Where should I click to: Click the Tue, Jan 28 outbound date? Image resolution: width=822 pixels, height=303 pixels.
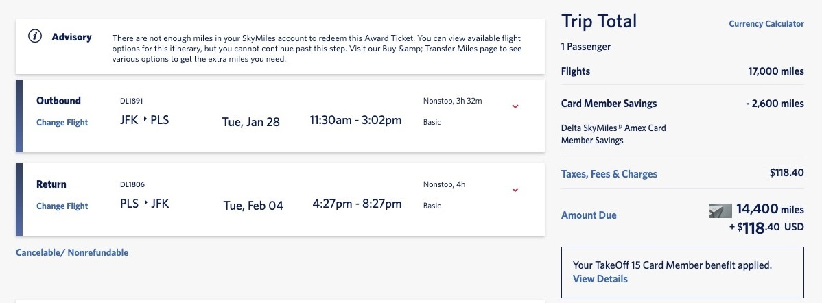250,122
